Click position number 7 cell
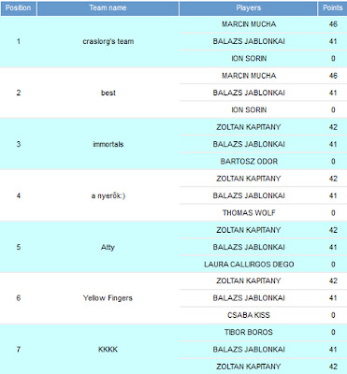 click(19, 350)
